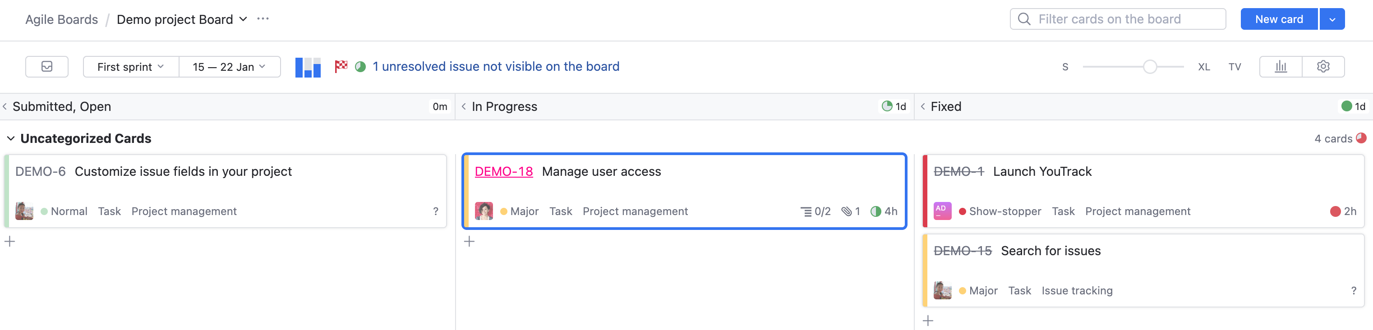
Task: Collapse the Uncategorized Cards swimlane
Action: (x=11, y=138)
